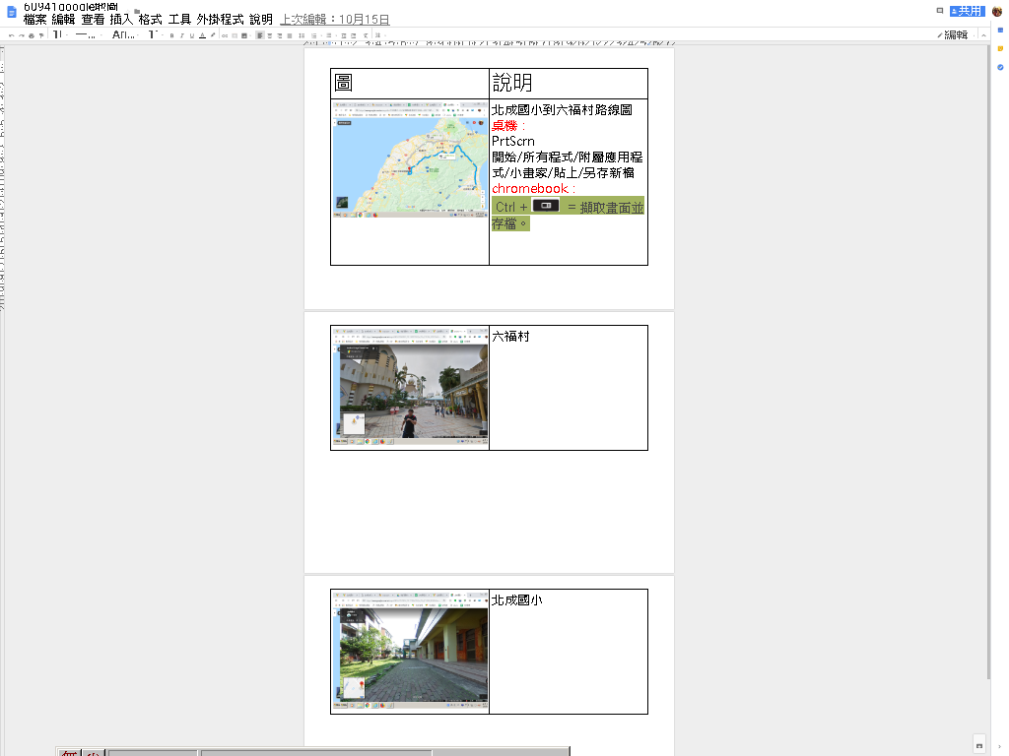Click the 說明 table header cell
This screenshot has height=756, width=1009.
[569, 83]
